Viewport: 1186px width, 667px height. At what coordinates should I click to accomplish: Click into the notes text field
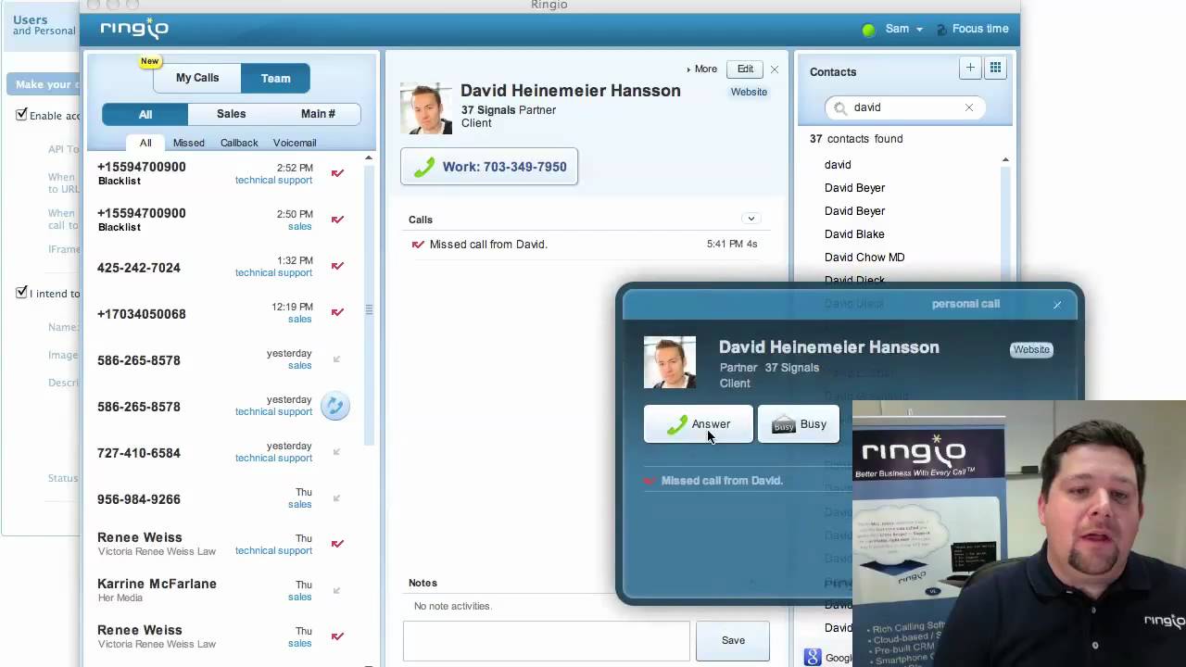tap(547, 641)
